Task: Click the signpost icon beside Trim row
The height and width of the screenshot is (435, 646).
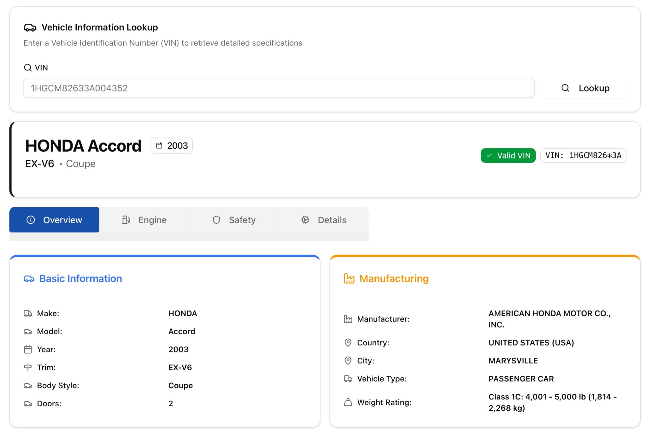Action: coord(28,368)
